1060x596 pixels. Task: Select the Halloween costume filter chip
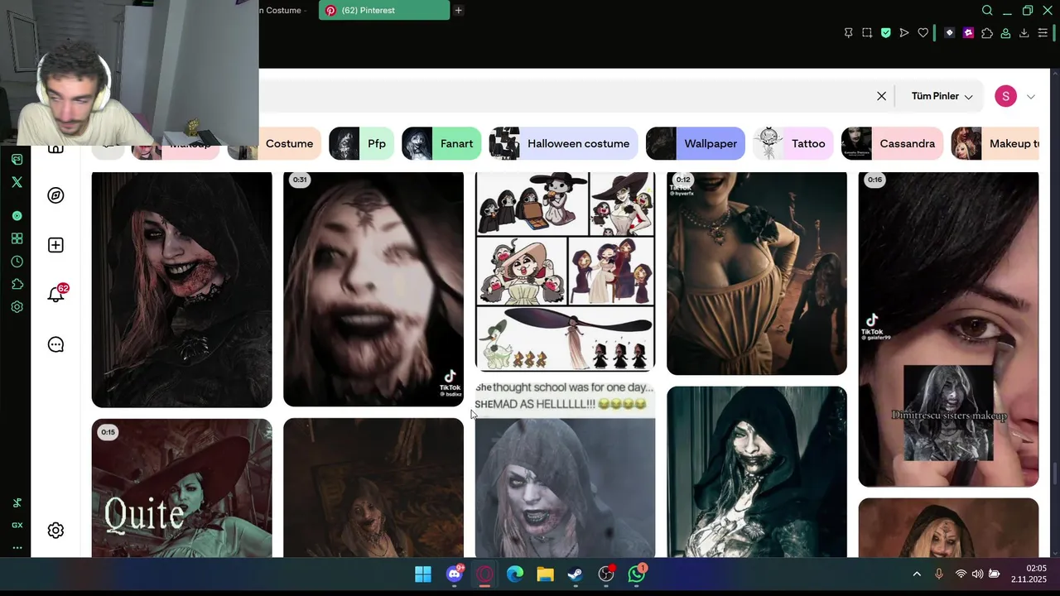563,143
